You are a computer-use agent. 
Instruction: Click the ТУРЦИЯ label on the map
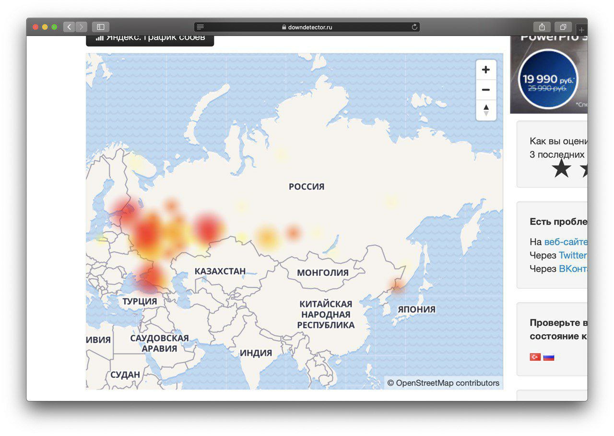coord(140,302)
